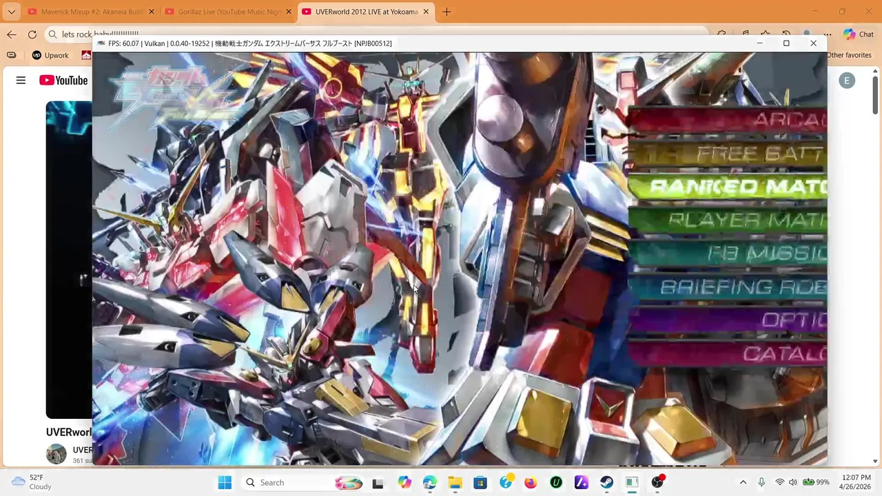Minimize the Vulkan emulator window
The image size is (882, 496).
[759, 43]
